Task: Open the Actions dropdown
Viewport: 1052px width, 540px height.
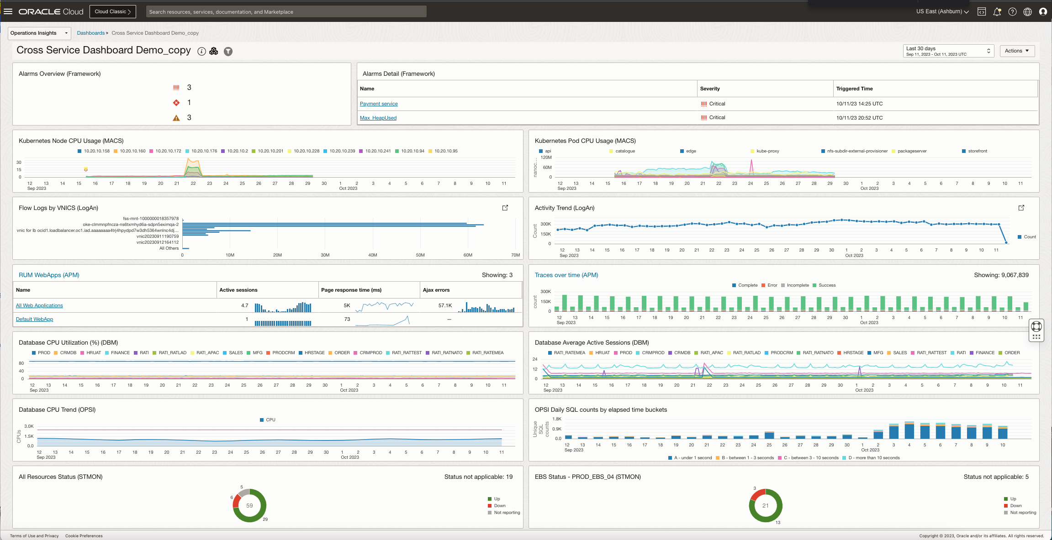Action: click(x=1017, y=51)
